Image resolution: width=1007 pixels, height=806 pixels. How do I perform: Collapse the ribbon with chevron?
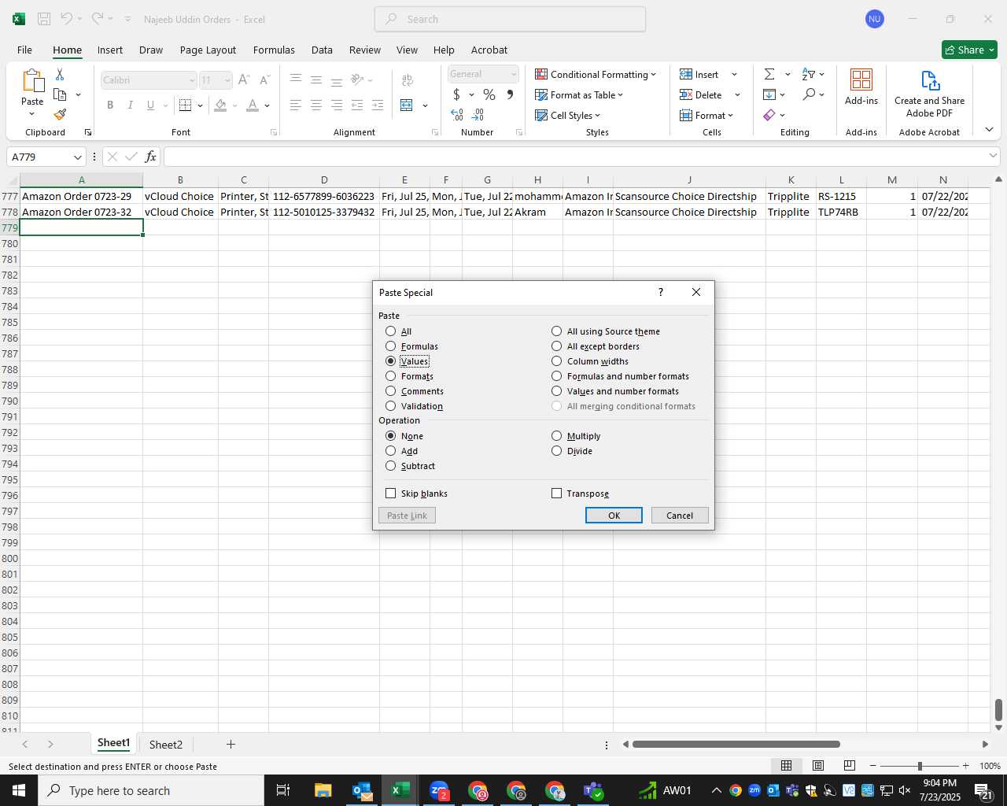(x=989, y=129)
